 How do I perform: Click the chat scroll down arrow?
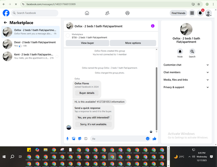tap(156, 132)
